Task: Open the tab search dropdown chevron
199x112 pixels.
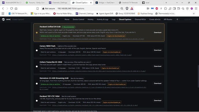Action: (177, 3)
